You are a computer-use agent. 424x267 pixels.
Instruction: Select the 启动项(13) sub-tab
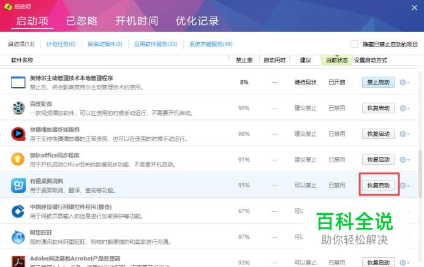click(21, 43)
